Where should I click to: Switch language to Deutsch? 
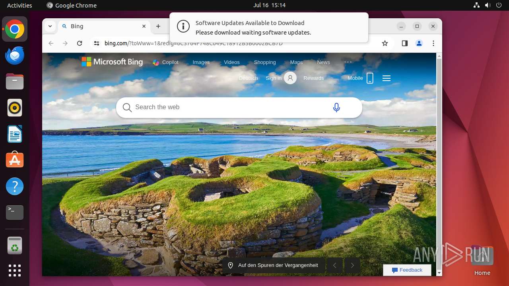click(x=249, y=78)
